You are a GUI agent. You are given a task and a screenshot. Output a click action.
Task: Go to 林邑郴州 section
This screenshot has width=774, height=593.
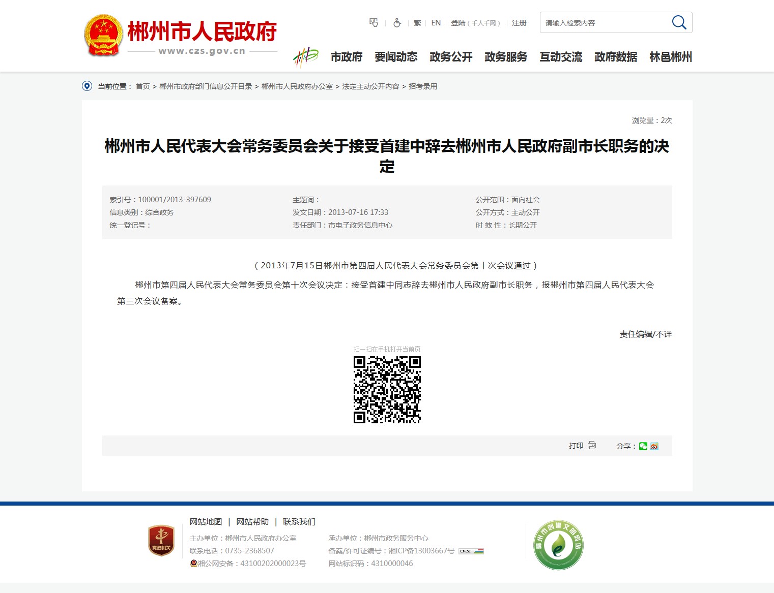(671, 57)
